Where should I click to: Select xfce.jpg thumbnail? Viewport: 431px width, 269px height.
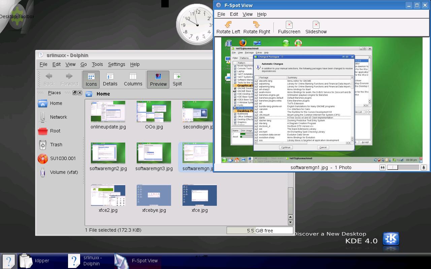pos(200,195)
